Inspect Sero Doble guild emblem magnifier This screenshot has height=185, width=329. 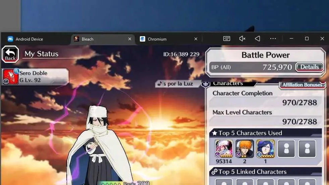pyautogui.click(x=16, y=71)
